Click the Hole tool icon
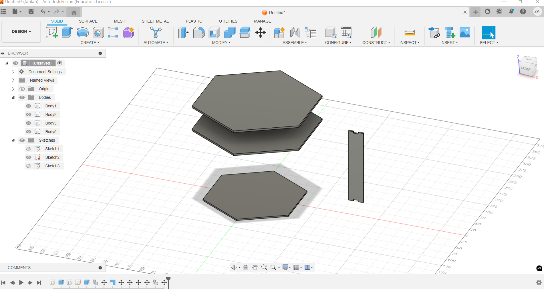 click(x=98, y=33)
